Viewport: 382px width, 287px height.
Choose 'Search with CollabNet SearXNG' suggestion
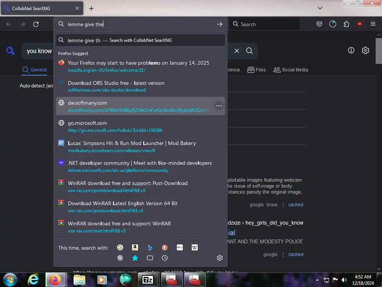click(140, 40)
